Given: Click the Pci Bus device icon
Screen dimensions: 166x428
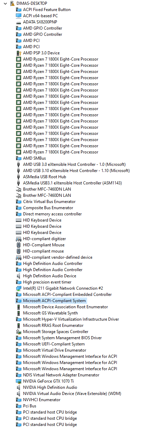Looking at the screenshot, I should click(x=19, y=406).
